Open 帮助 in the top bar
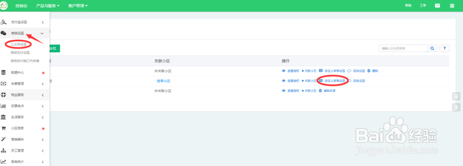The image size is (463, 166). (408, 6)
